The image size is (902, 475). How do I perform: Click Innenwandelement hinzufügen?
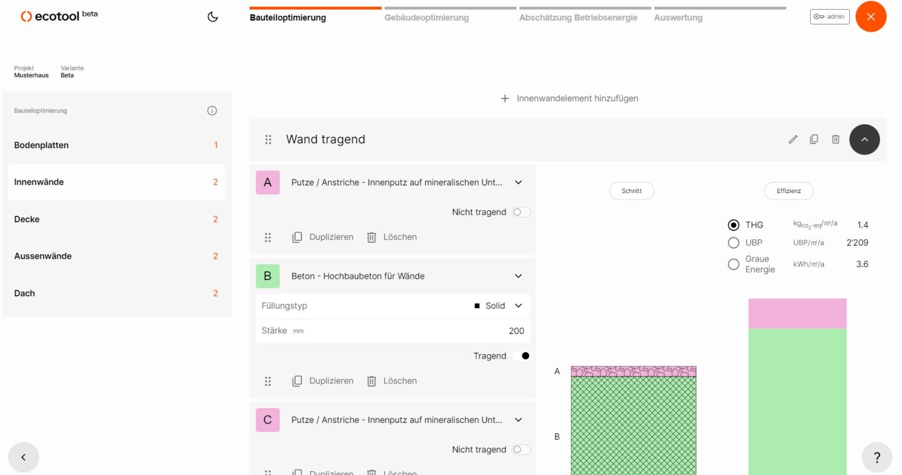pyautogui.click(x=570, y=98)
